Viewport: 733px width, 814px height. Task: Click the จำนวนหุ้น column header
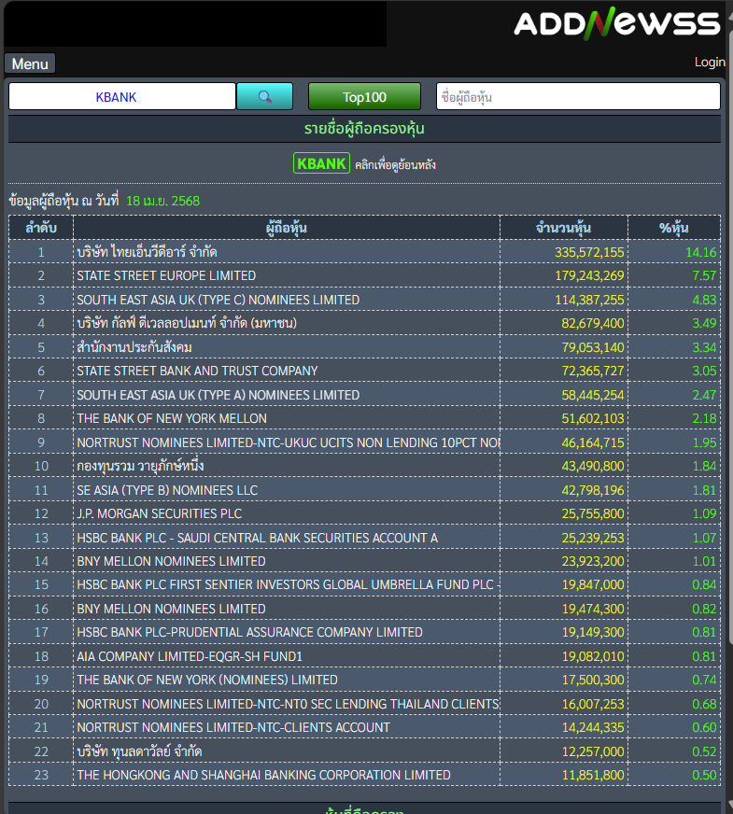pyautogui.click(x=564, y=228)
